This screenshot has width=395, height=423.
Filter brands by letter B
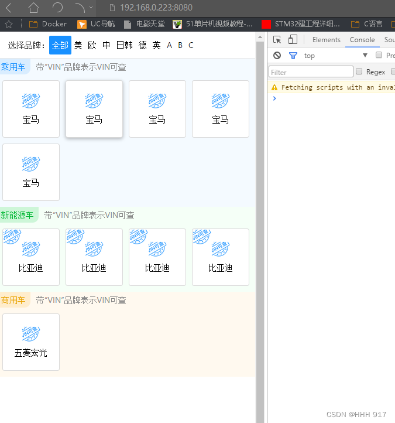180,45
